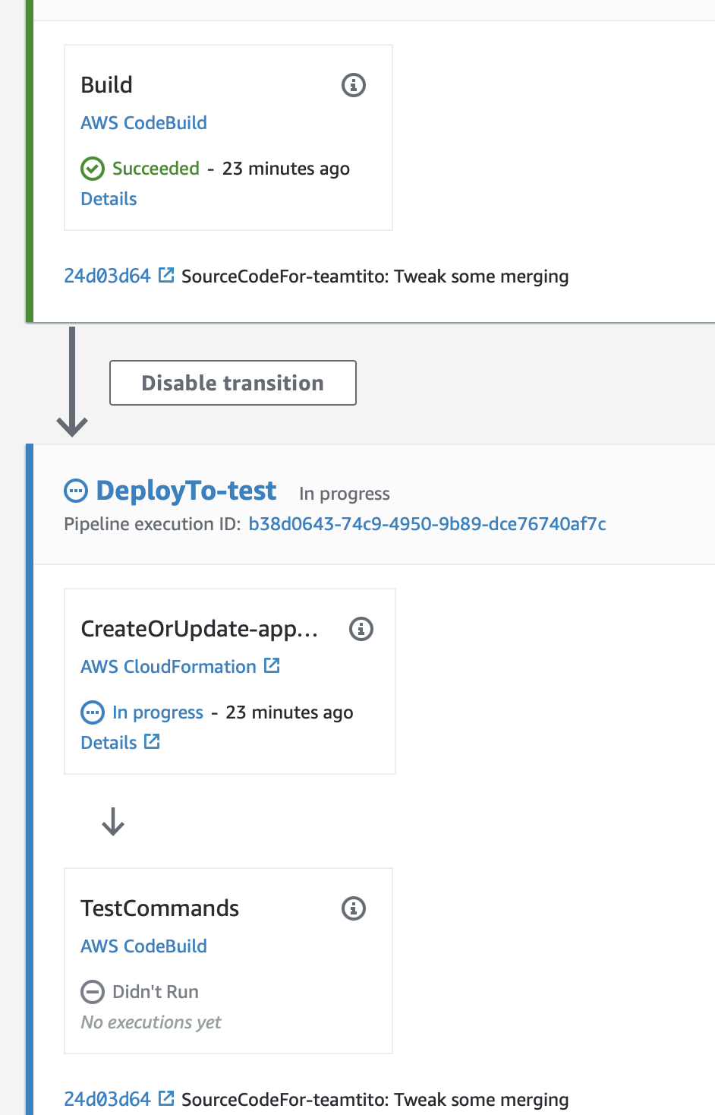Click the transition arrow between stages

pos(72,380)
